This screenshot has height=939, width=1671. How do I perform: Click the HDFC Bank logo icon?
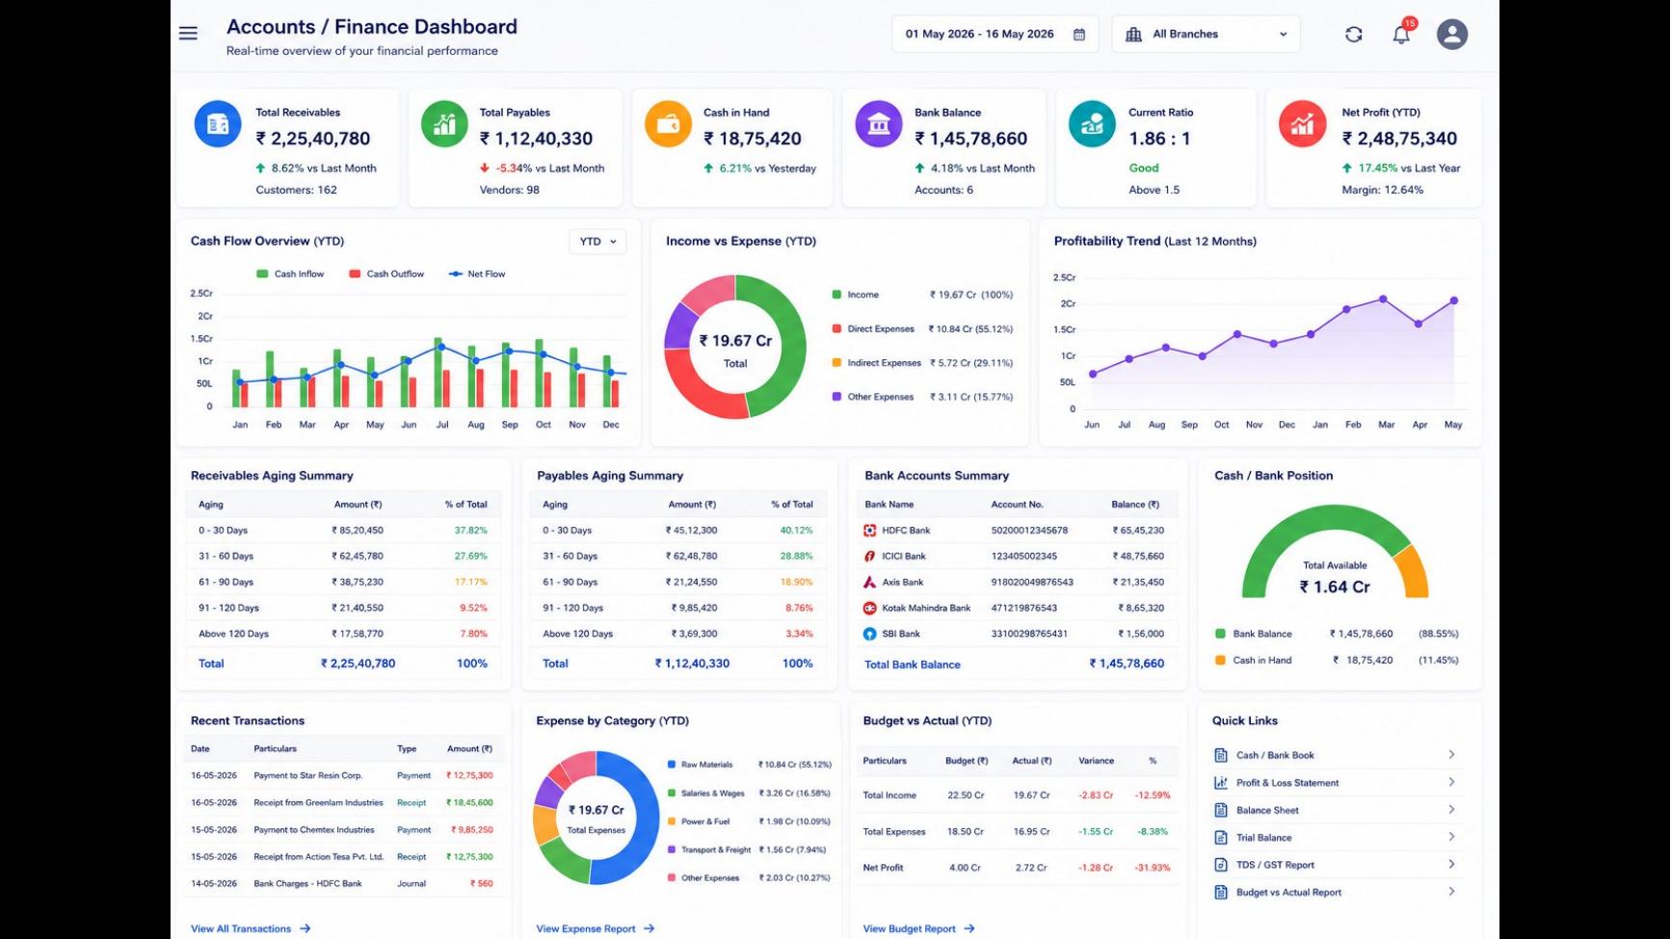pos(869,531)
